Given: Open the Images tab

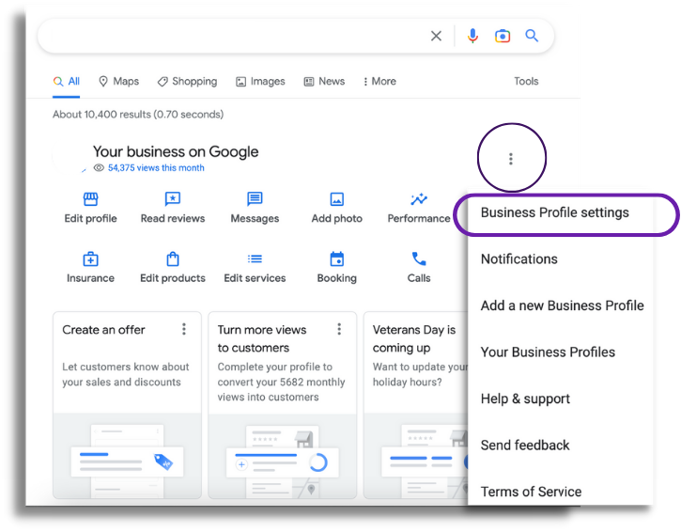Looking at the screenshot, I should [260, 81].
